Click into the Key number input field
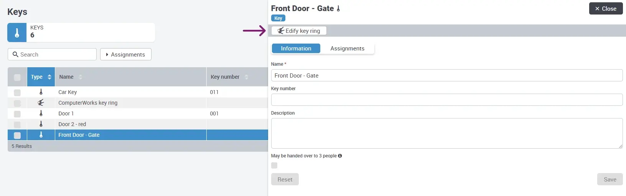Viewport: 626px width, 196px height. (446, 100)
